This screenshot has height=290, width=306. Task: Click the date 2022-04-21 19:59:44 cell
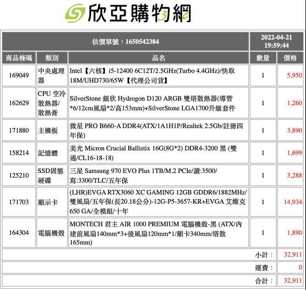[x=276, y=41]
